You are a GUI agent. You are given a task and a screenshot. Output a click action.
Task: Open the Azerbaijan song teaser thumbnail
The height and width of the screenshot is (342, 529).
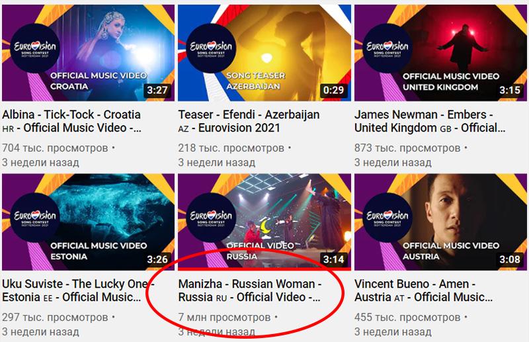[264, 53]
